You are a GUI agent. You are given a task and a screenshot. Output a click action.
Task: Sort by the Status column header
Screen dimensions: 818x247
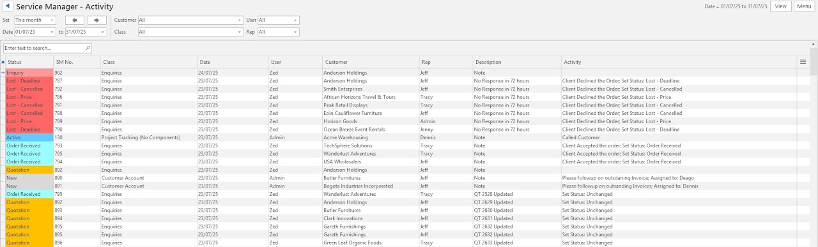(x=29, y=62)
